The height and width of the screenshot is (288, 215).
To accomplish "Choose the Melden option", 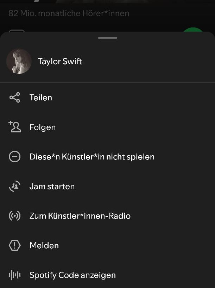I will coord(44,245).
